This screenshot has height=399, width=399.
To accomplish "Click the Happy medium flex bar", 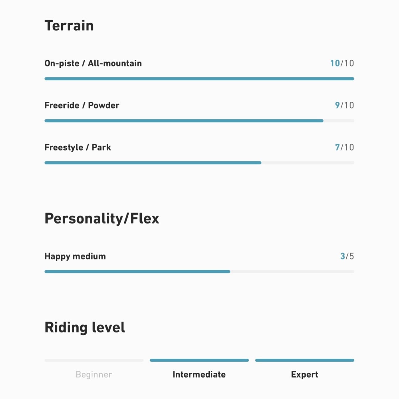I will 199,272.
